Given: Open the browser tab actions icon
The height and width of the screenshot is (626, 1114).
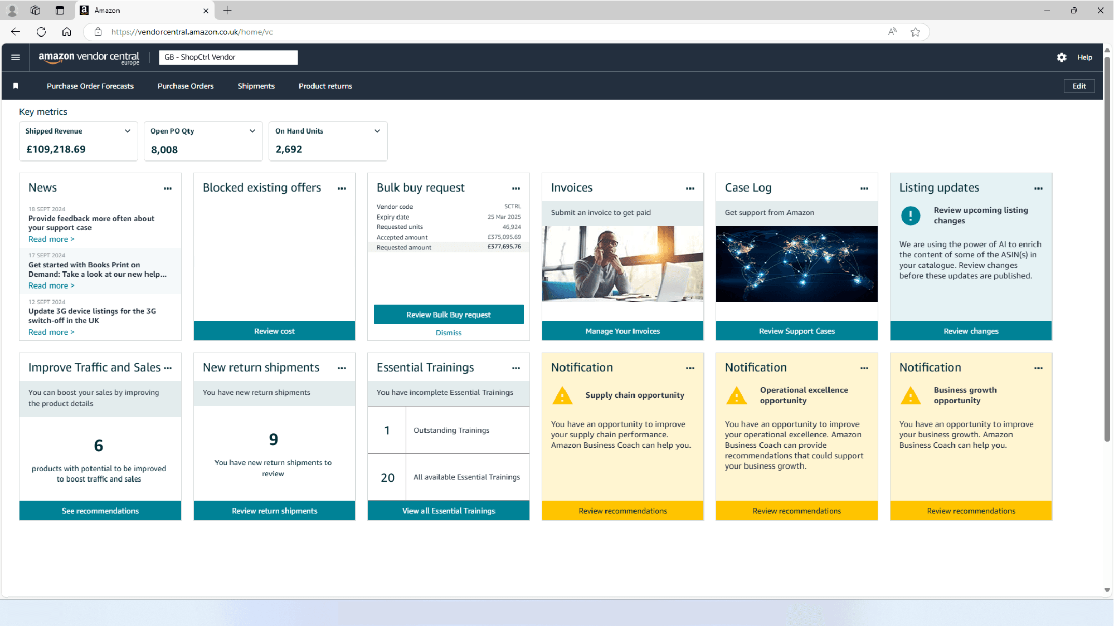Looking at the screenshot, I should (x=60, y=10).
